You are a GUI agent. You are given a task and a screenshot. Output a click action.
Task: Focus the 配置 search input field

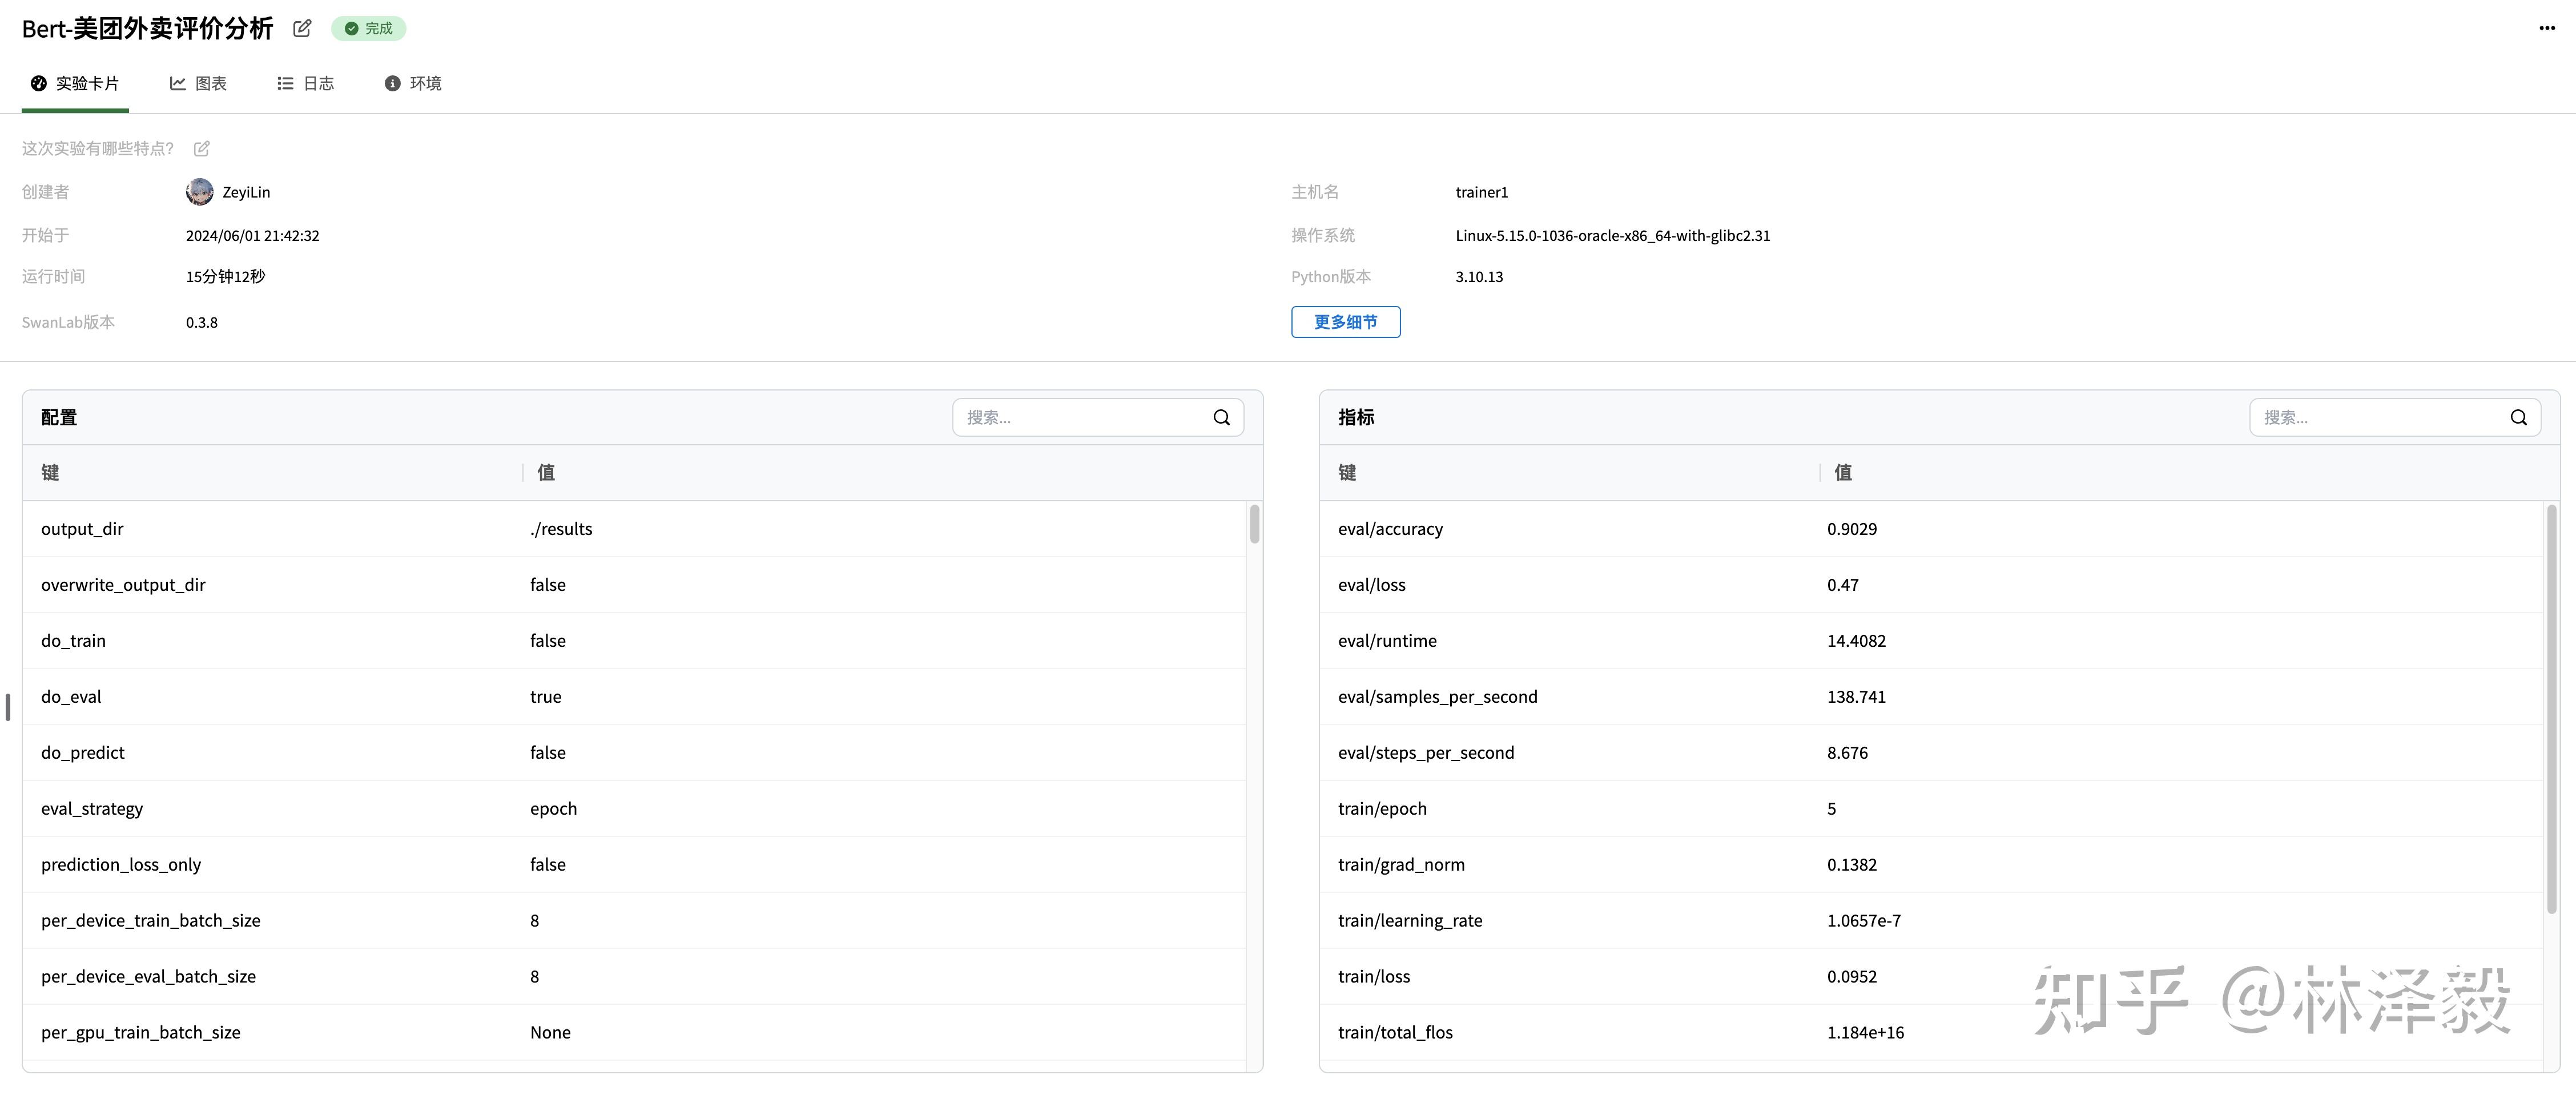click(x=1085, y=418)
